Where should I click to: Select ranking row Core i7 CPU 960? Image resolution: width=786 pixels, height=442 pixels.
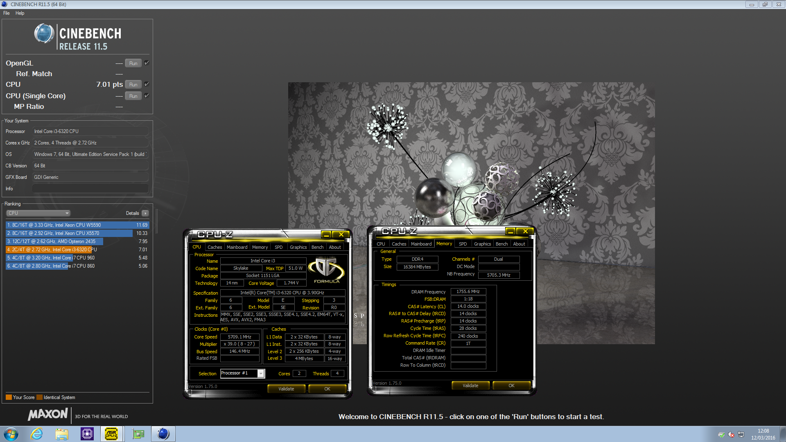[77, 258]
